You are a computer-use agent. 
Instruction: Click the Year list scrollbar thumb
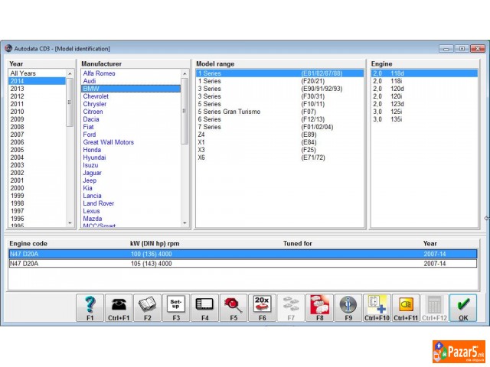click(x=70, y=102)
